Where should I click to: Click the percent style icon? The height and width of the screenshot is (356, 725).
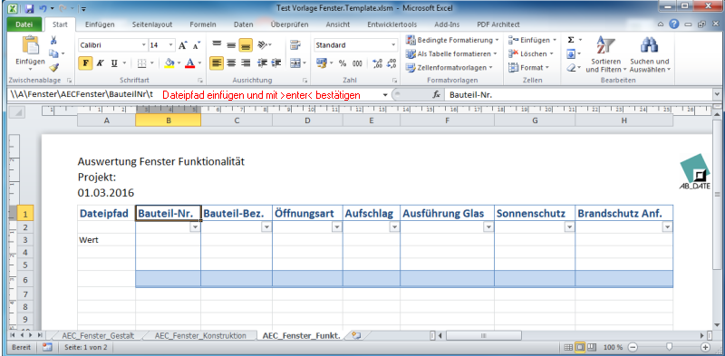[x=343, y=63]
